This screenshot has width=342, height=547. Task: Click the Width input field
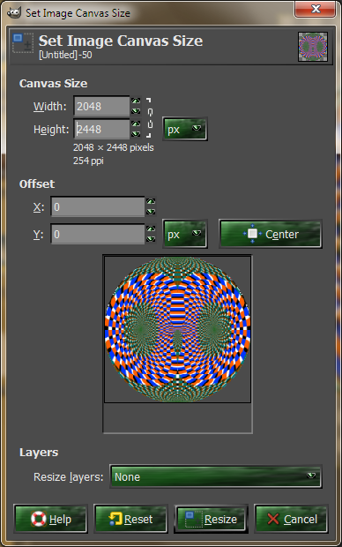tap(101, 106)
